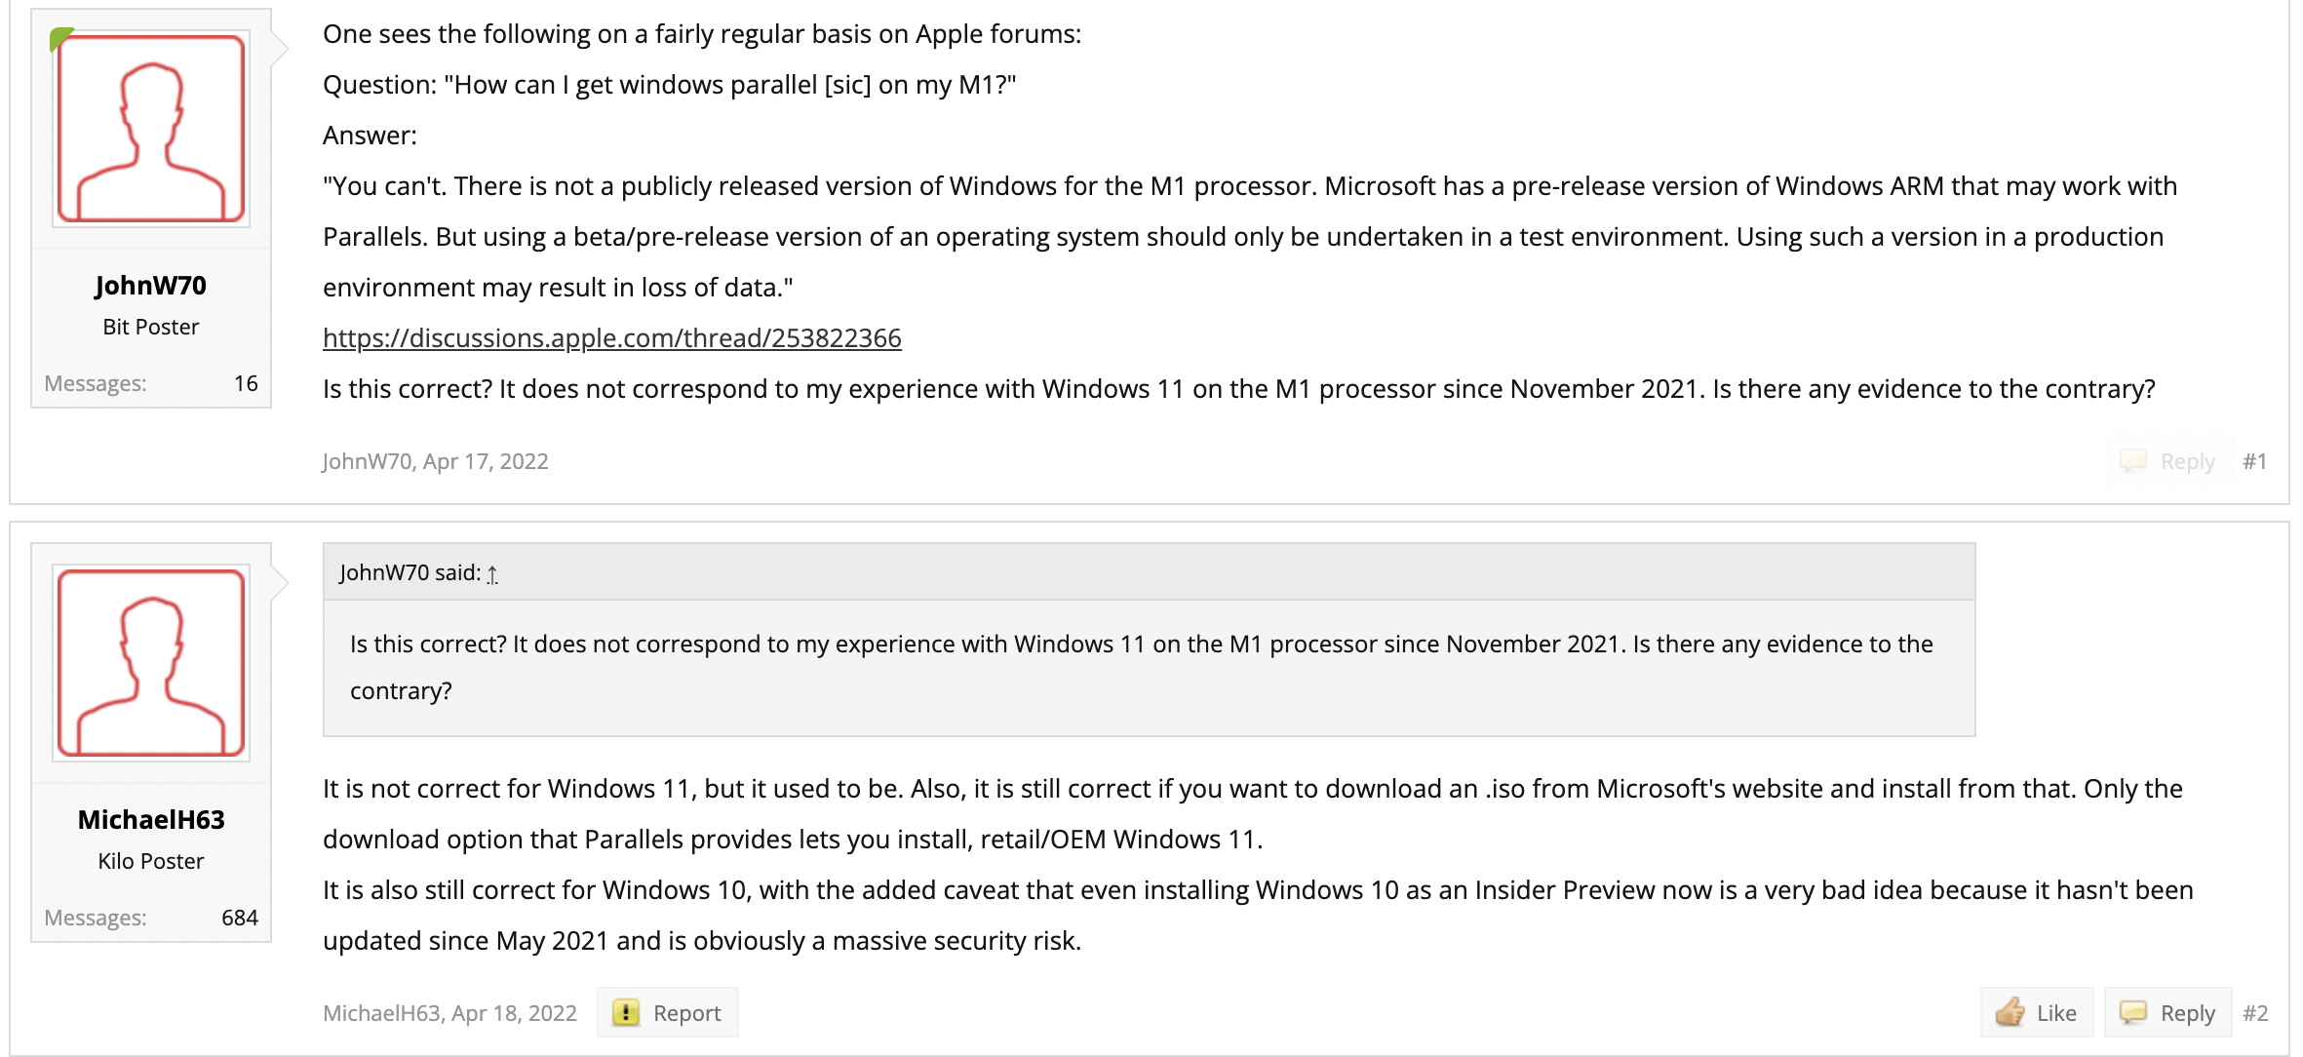The width and height of the screenshot is (2303, 1057).
Task: View MichaelH63's 684 messages count
Action: click(x=239, y=919)
